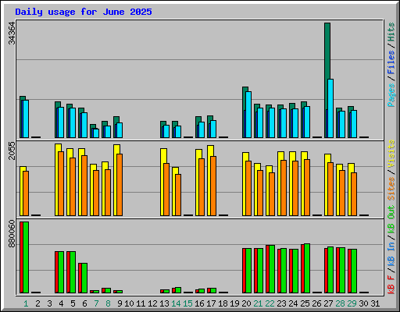Screen dimensions: 400x312
Task: Click the cyan pages bar for day 1
Action: tap(26, 119)
